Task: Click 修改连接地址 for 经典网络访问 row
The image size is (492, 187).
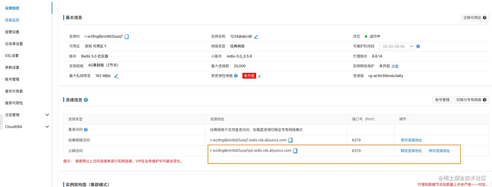Action: pos(411,140)
